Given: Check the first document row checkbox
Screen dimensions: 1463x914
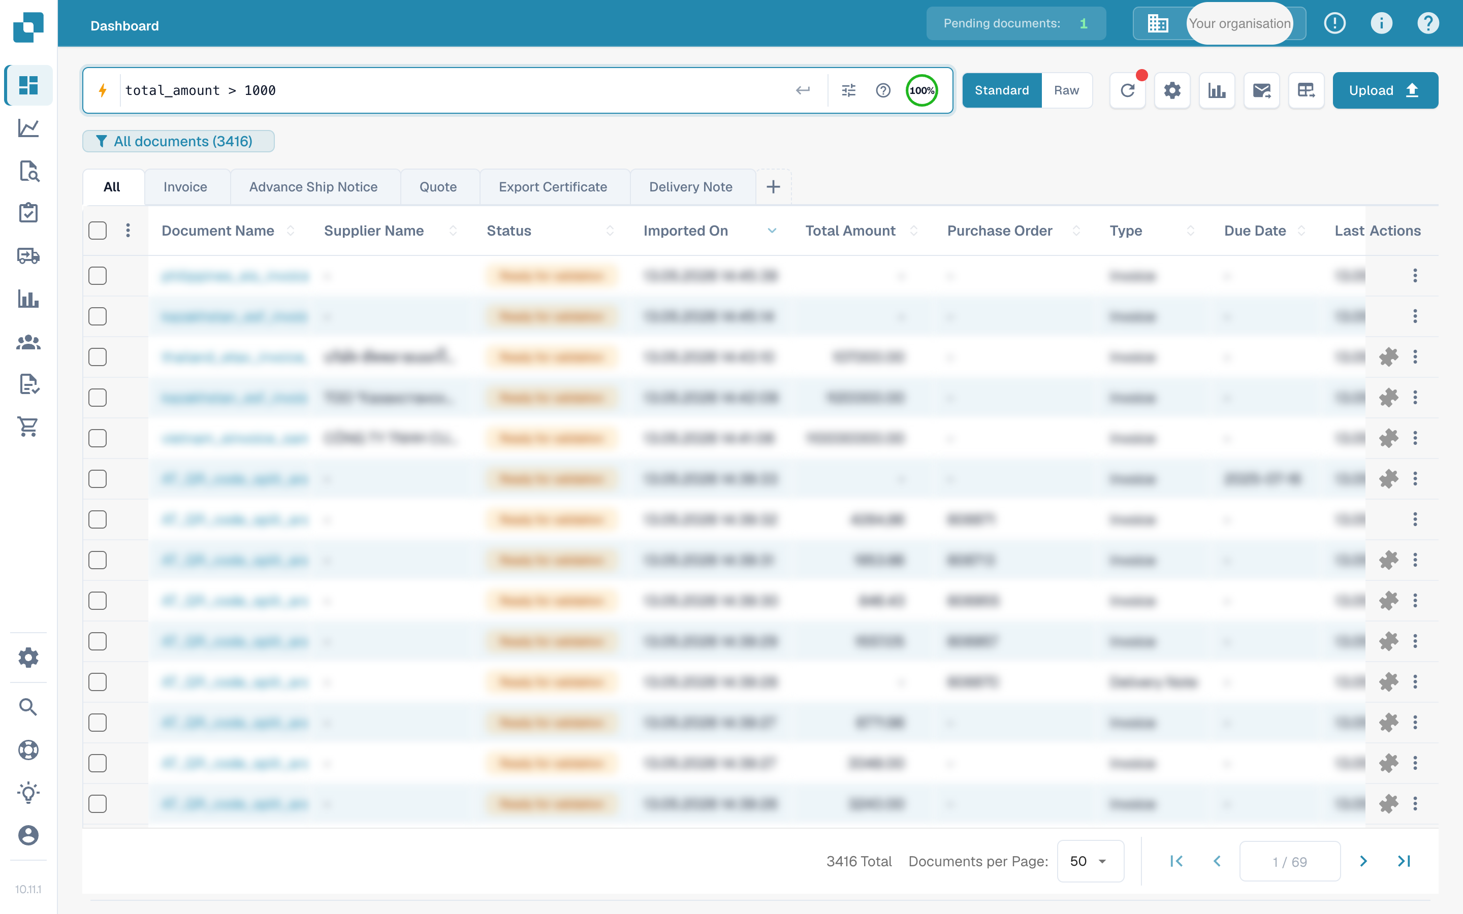Looking at the screenshot, I should pos(98,276).
